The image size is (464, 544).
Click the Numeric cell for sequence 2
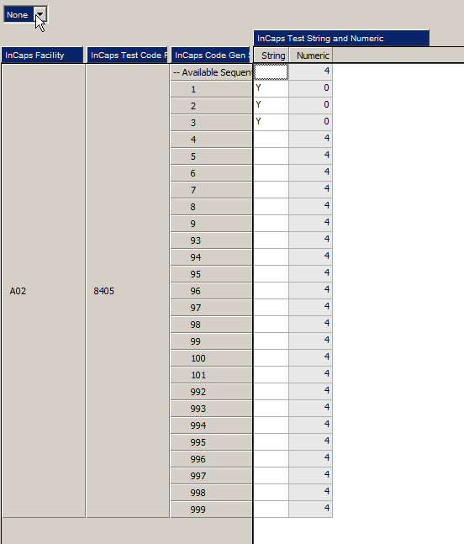click(310, 105)
